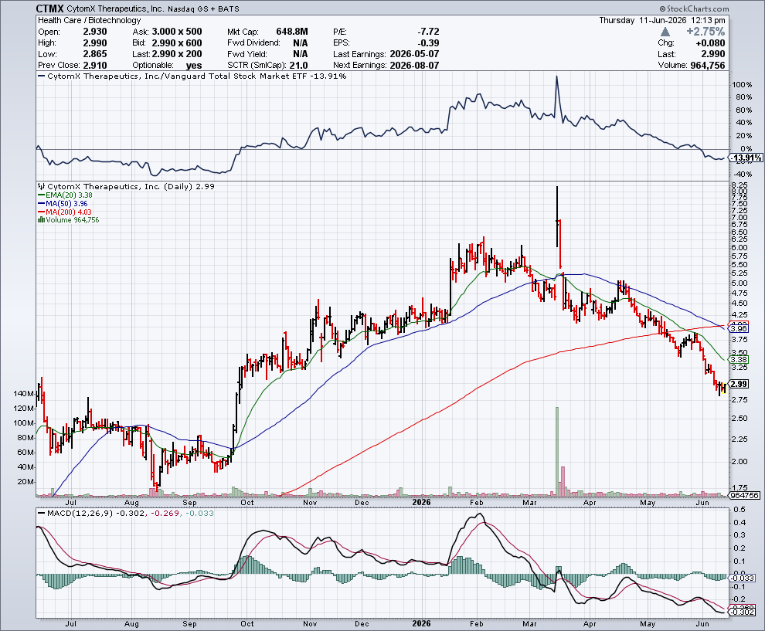Click the -13.91% relative strength axis tag
Image resolution: width=765 pixels, height=631 pixels.
pyautogui.click(x=746, y=158)
